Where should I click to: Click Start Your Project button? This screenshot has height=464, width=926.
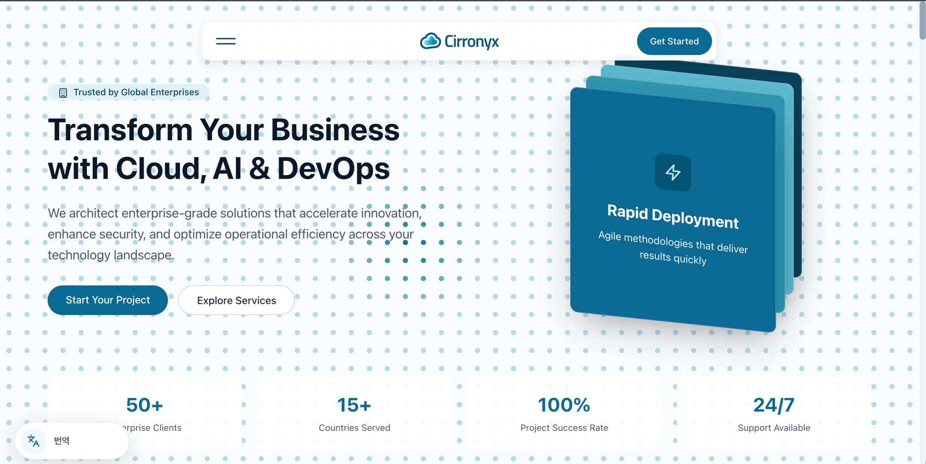point(108,300)
